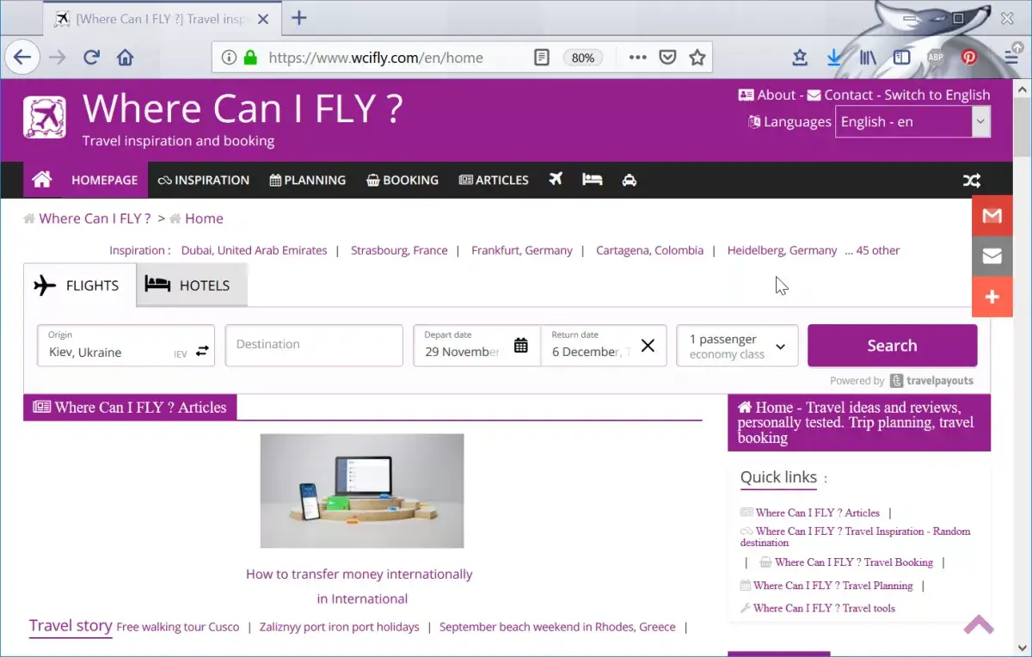1032x657 pixels.
Task: Reload the current page
Action: [91, 58]
